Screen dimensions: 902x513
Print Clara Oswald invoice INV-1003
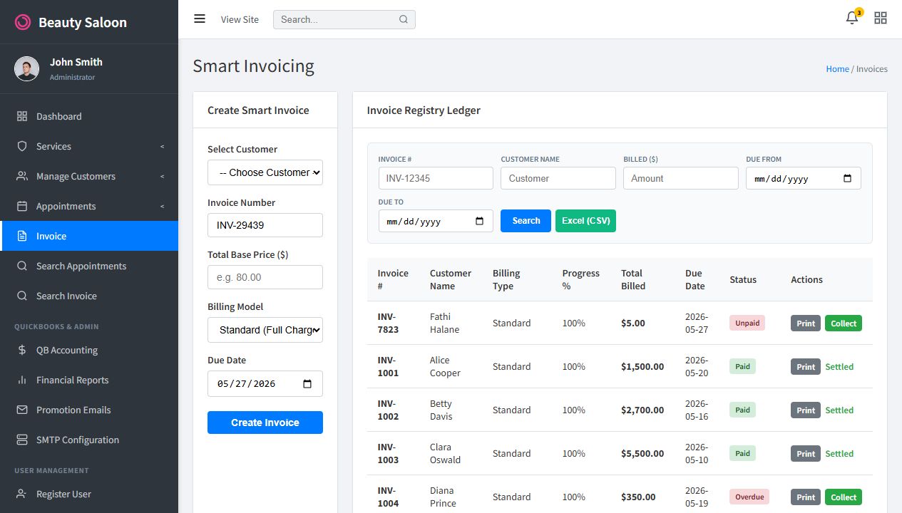tap(806, 454)
